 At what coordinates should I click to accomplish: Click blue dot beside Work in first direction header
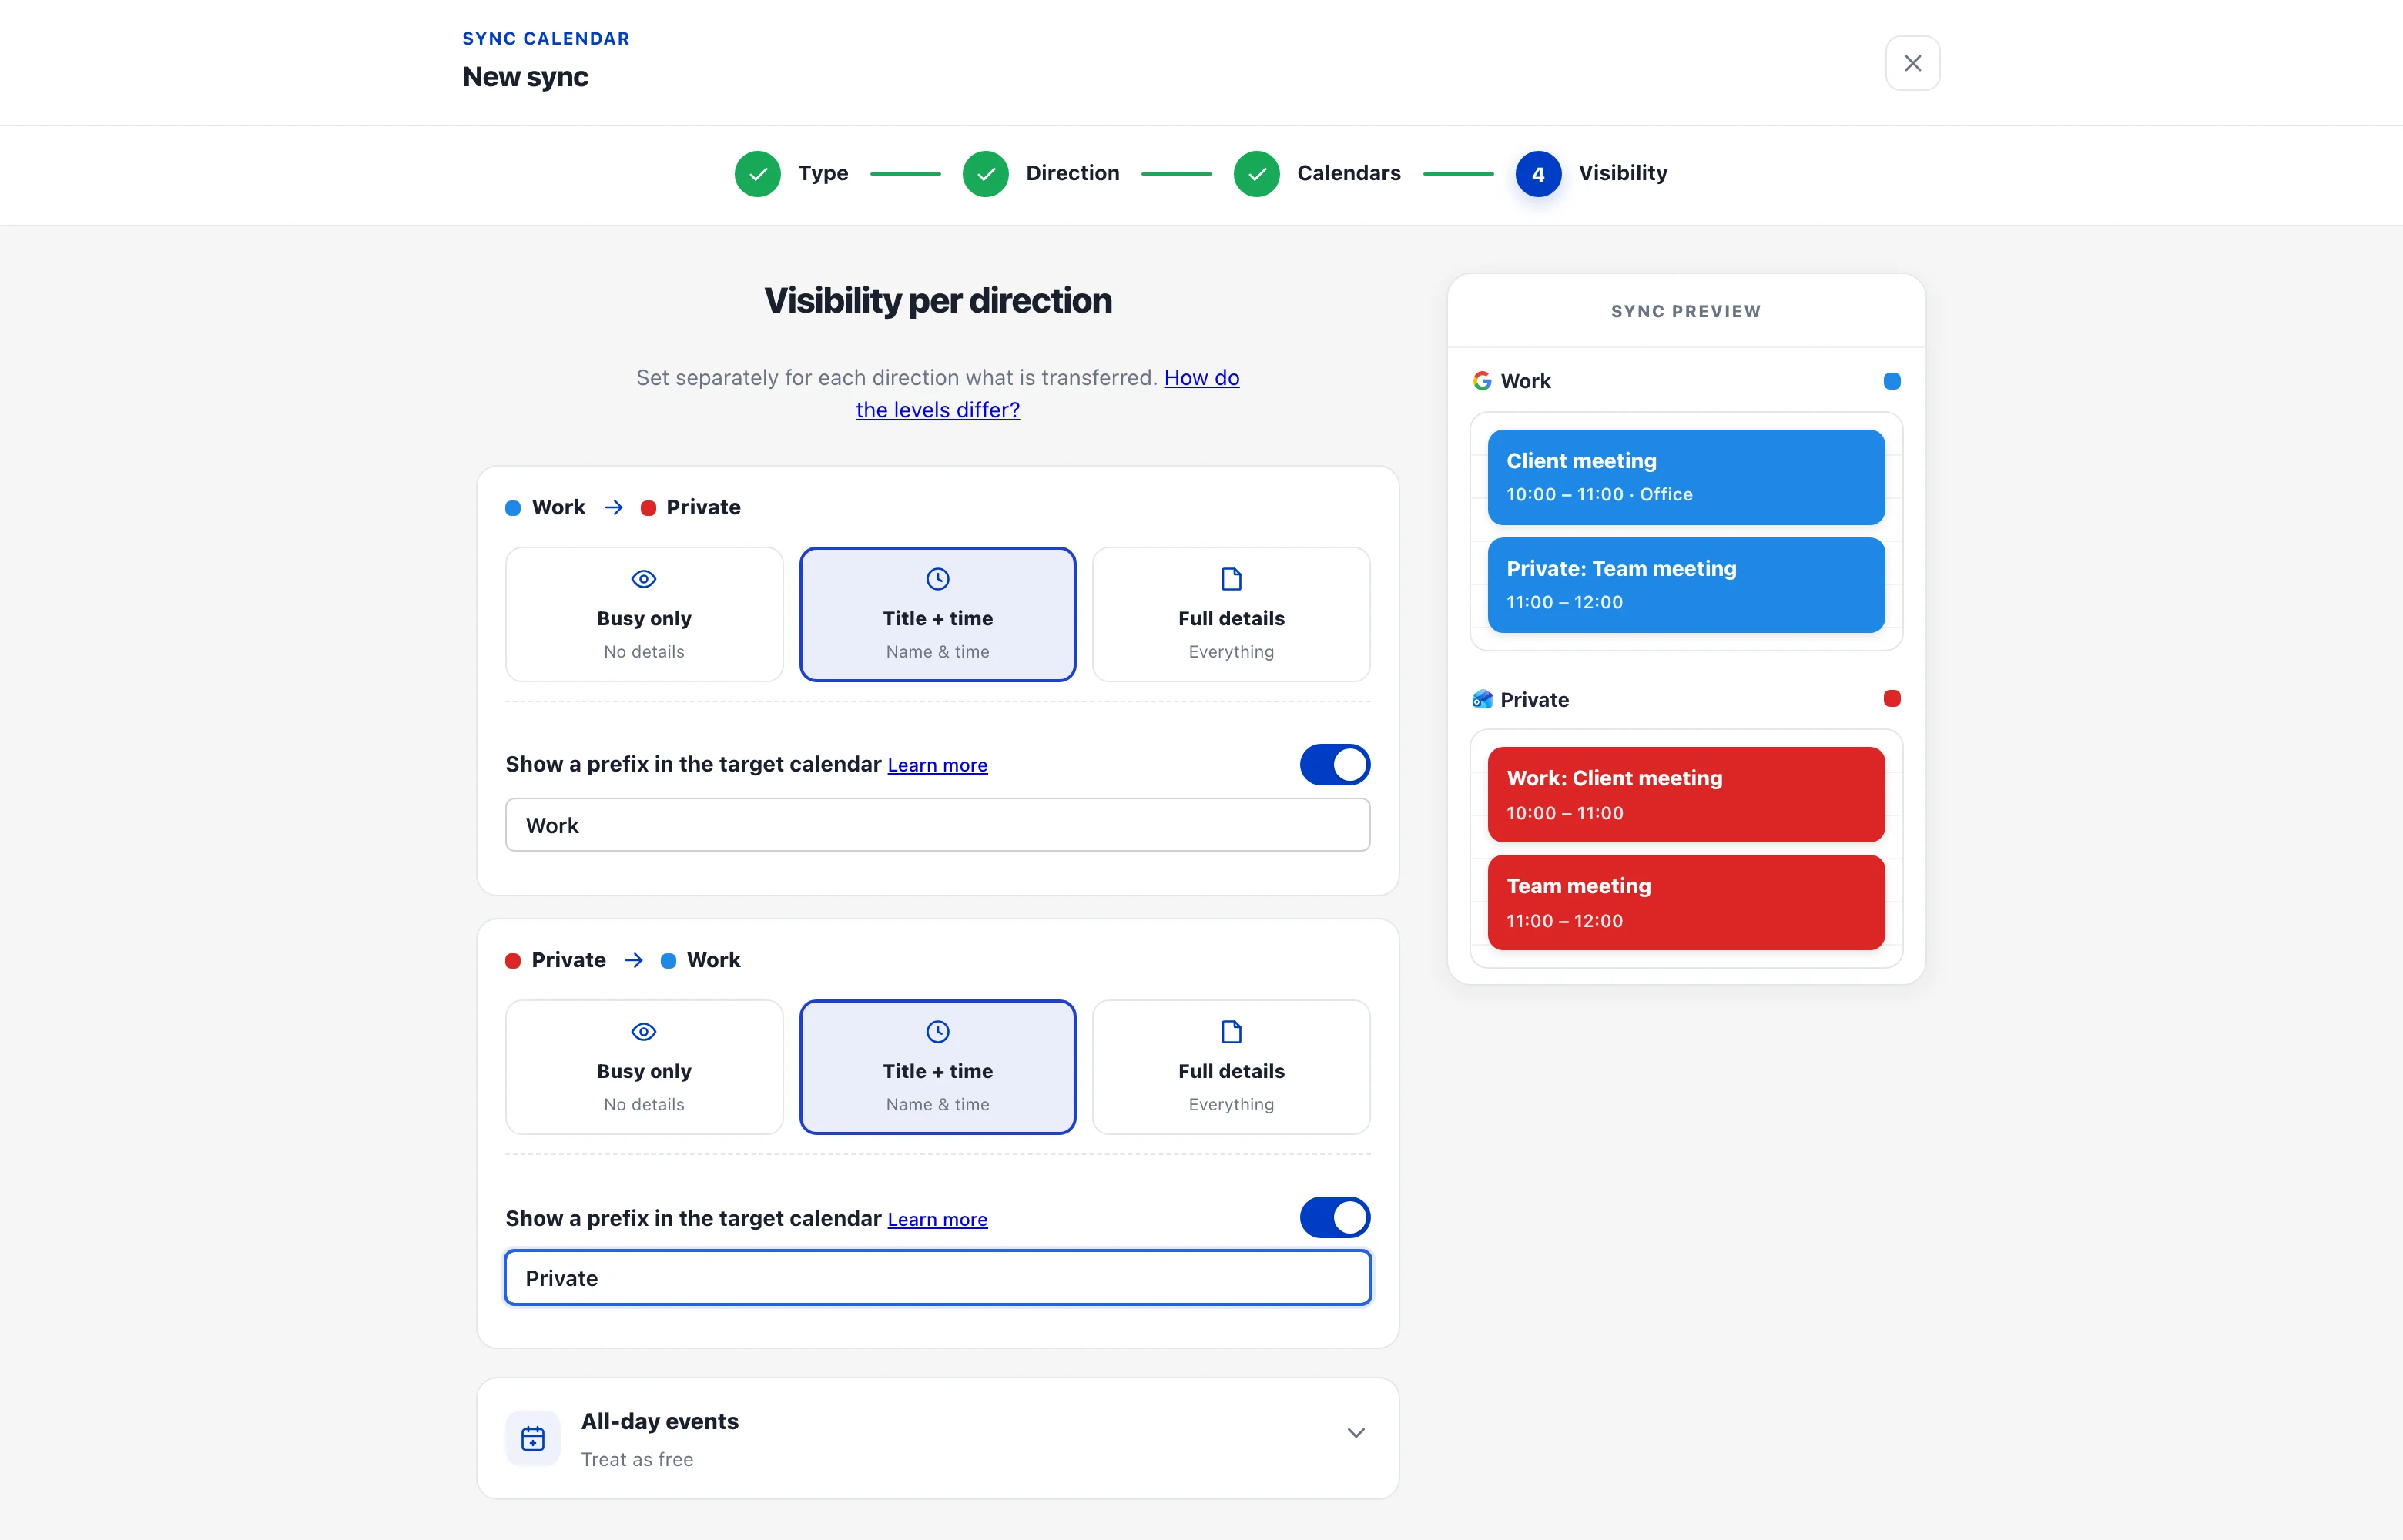click(x=513, y=508)
